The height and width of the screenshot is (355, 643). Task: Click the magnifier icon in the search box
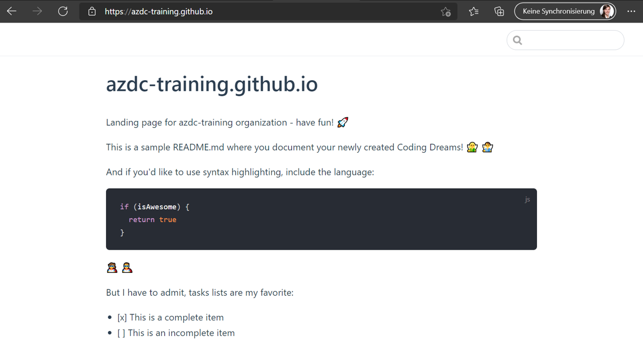[517, 40]
